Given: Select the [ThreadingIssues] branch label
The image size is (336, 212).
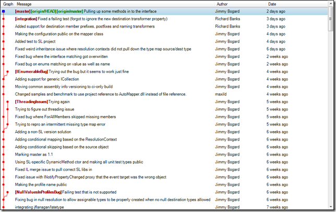Looking at the screenshot, I should tap(31, 102).
